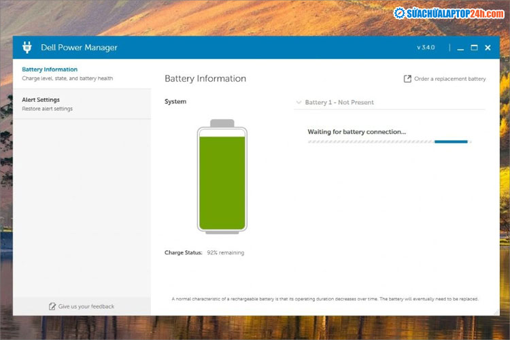Click the System label
510x340 pixels.
pos(175,101)
